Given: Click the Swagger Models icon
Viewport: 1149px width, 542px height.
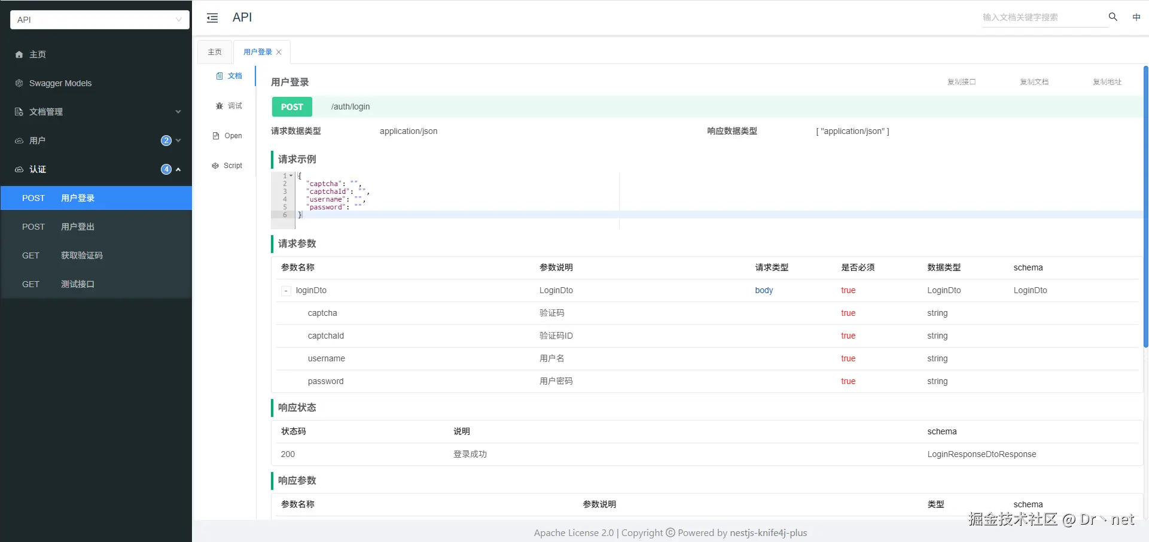Looking at the screenshot, I should (x=19, y=83).
